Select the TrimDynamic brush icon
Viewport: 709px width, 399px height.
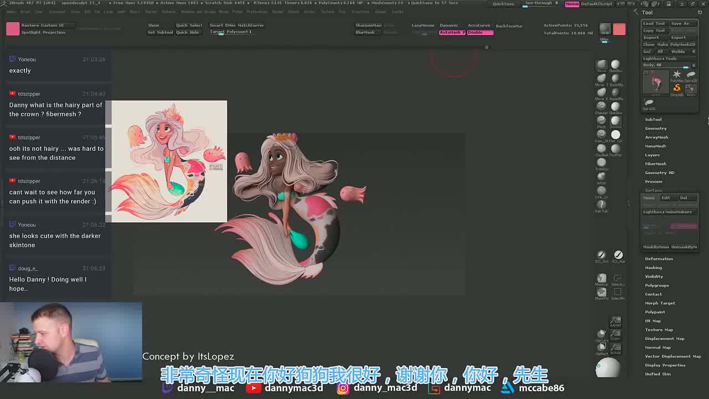[x=602, y=162]
